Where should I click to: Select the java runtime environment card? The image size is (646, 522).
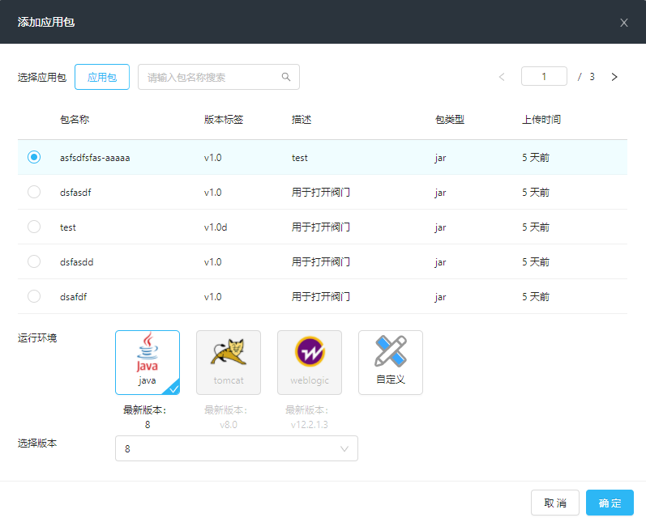[x=148, y=363]
